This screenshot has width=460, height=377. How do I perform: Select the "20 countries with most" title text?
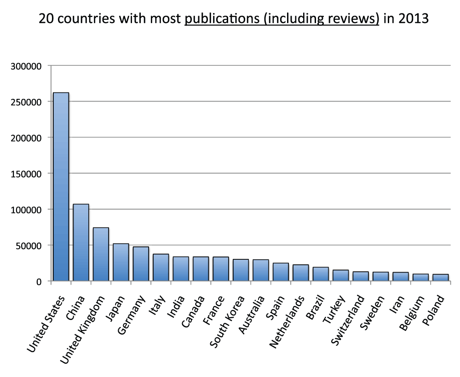pyautogui.click(x=110, y=19)
